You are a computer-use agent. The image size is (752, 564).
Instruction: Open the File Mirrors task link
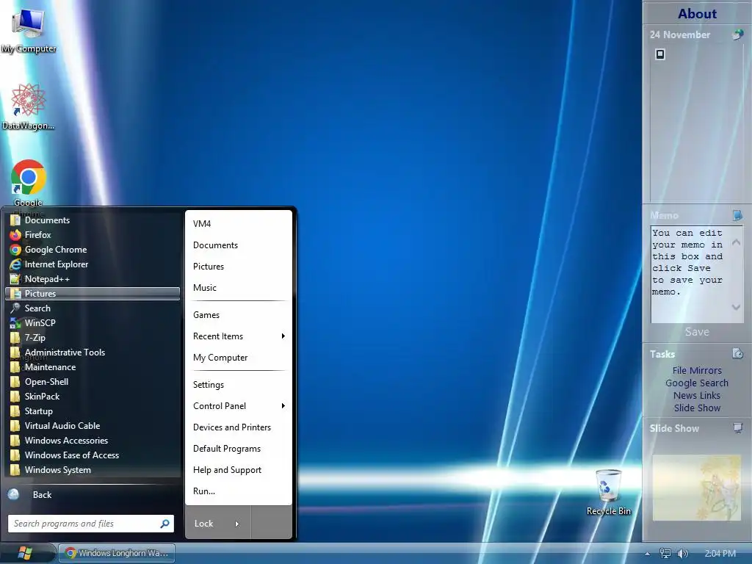point(697,370)
